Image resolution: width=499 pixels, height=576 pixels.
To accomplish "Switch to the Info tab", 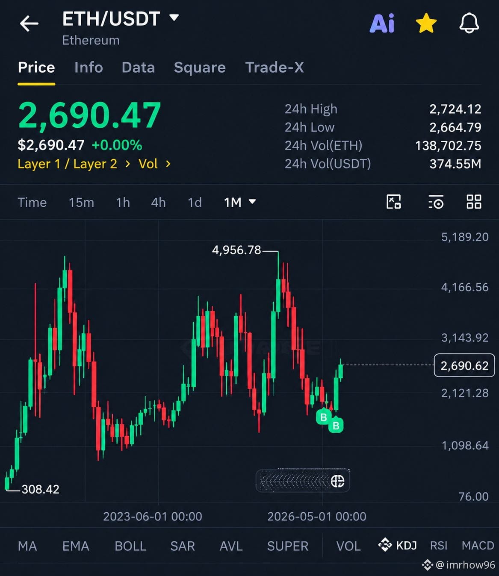I will point(89,68).
